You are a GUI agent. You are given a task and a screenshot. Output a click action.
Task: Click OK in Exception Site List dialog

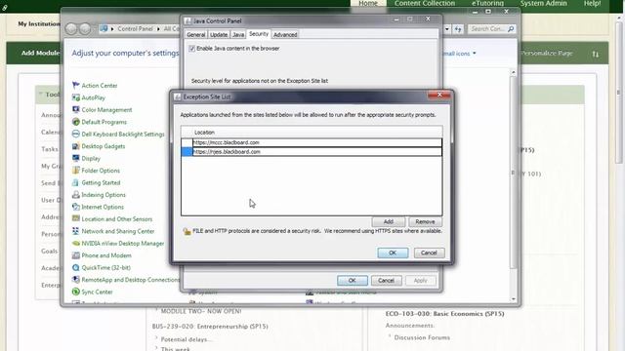[x=393, y=253]
